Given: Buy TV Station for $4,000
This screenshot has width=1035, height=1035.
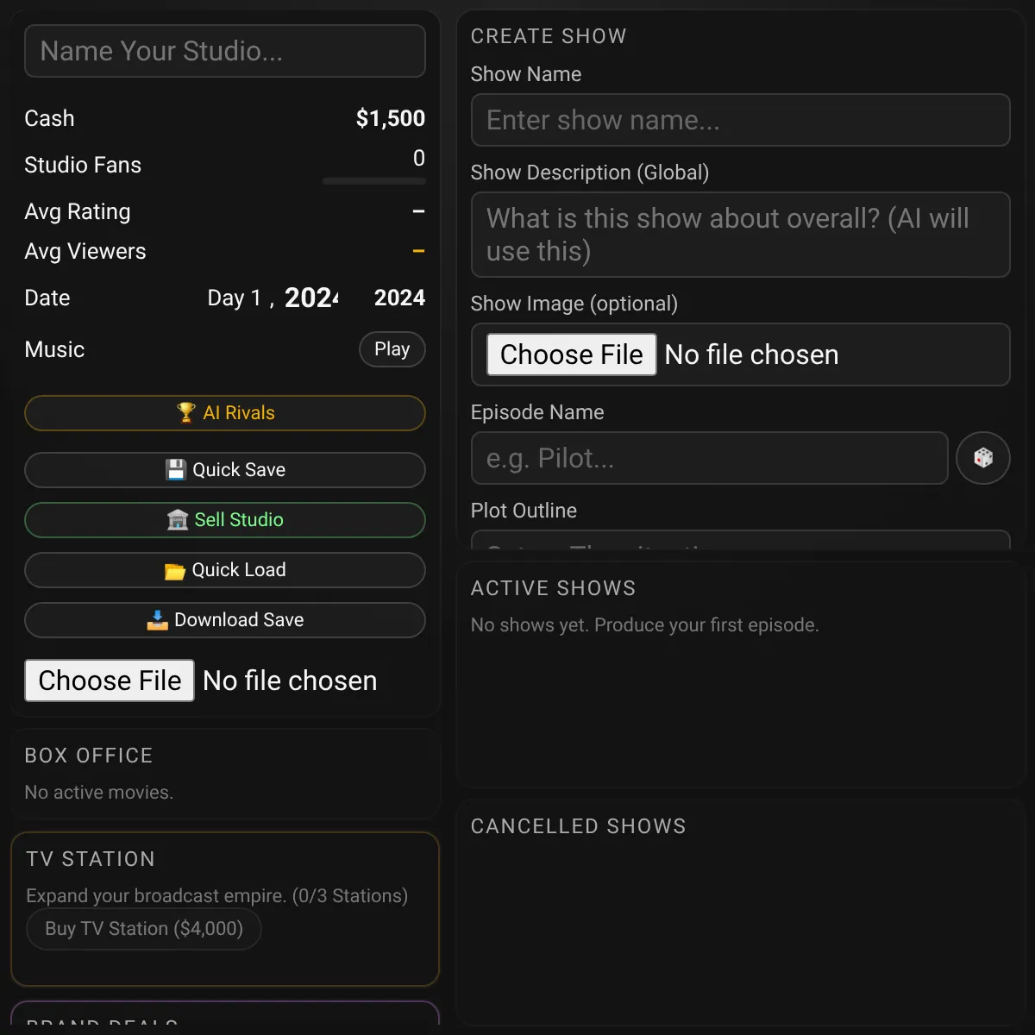Looking at the screenshot, I should click(144, 929).
